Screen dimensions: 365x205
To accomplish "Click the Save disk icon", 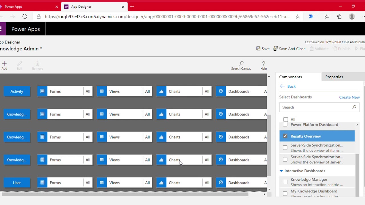I will pyautogui.click(x=258, y=49).
